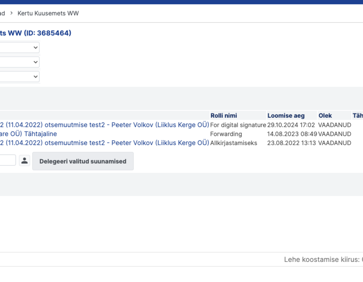
Task: Click VAADANUD in the 23.08.2022 row
Action: pos(334,143)
